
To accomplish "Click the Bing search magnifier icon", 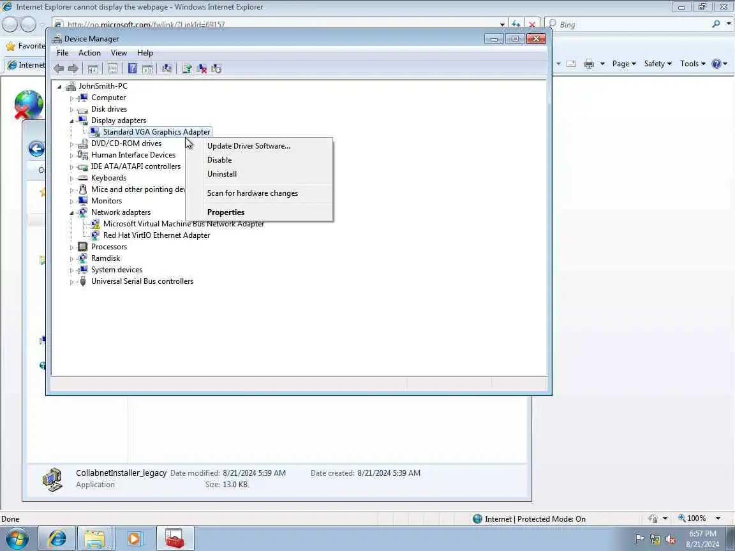I will [x=716, y=24].
